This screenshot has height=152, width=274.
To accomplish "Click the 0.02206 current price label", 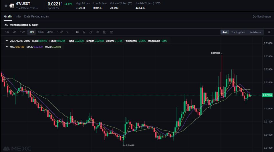I will coord(267,95).
